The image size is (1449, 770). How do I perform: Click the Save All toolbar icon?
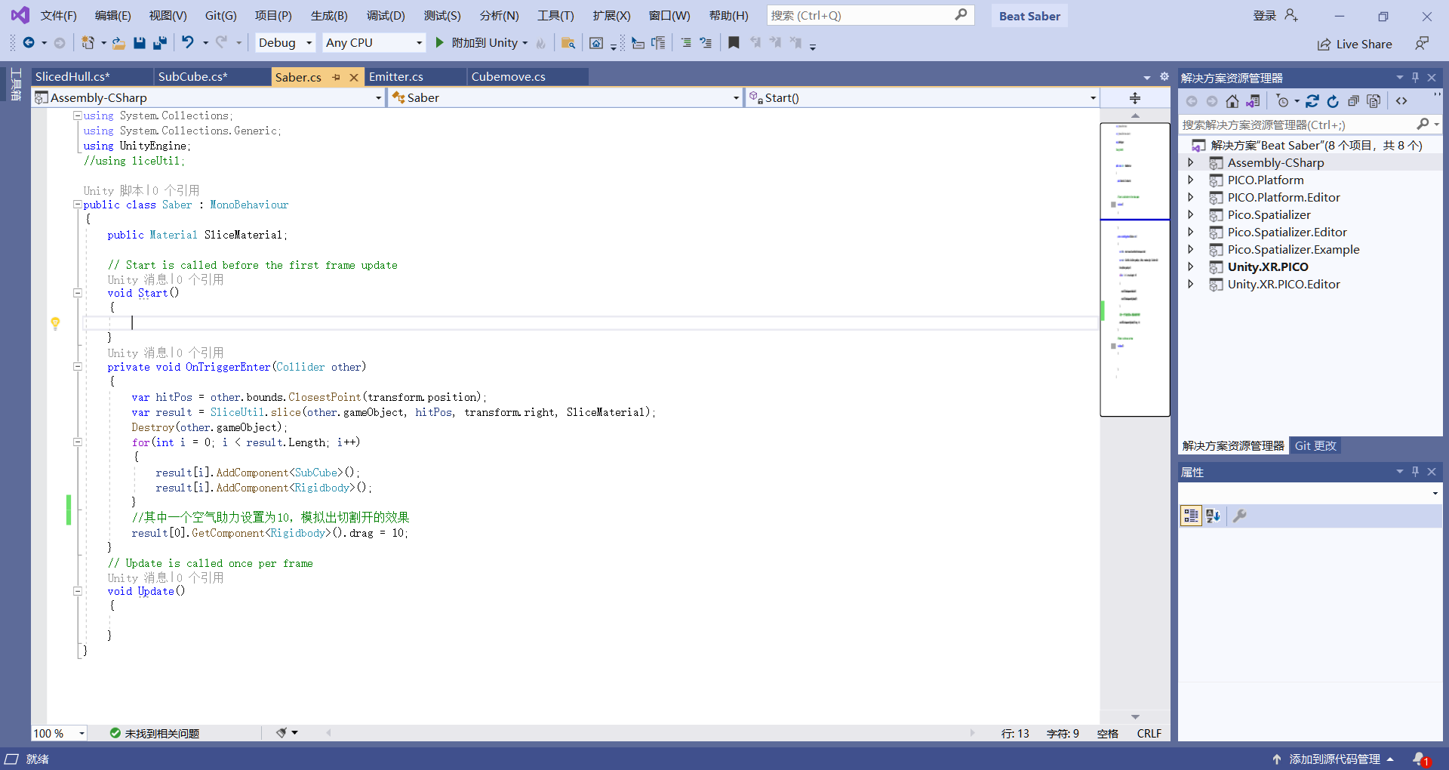(160, 43)
